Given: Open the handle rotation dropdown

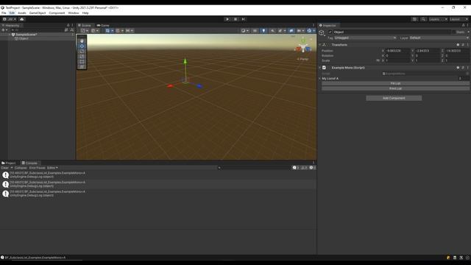Looking at the screenshot, I should (x=94, y=31).
